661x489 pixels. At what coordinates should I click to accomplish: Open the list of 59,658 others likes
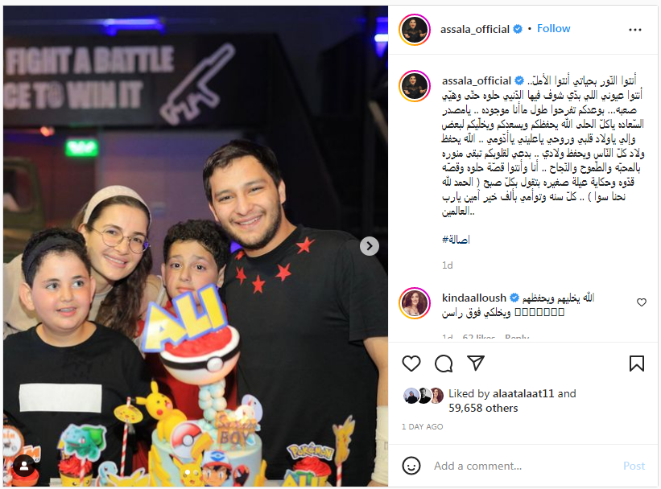coord(483,408)
